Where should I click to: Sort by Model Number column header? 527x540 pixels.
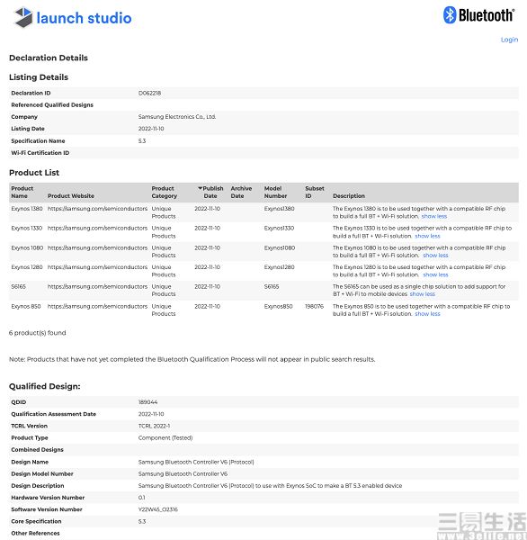pos(275,193)
